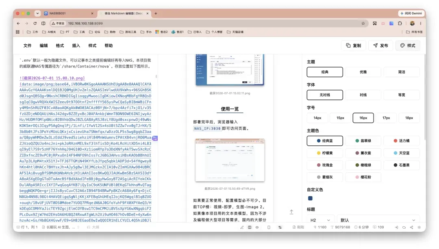Open the share icon in status bar

(x=411, y=227)
